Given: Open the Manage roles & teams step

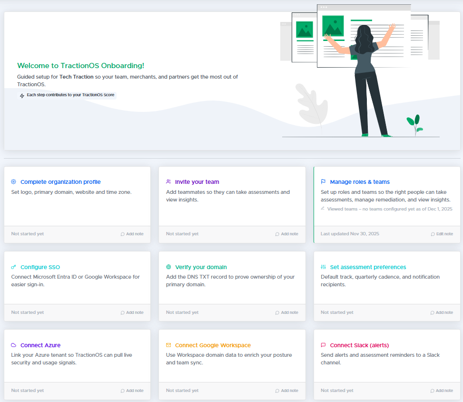Looking at the screenshot, I should click(360, 182).
